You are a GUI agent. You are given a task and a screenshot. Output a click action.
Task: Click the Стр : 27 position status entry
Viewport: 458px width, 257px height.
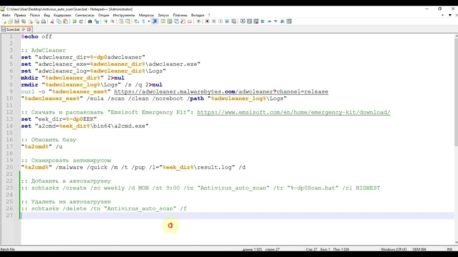point(312,249)
